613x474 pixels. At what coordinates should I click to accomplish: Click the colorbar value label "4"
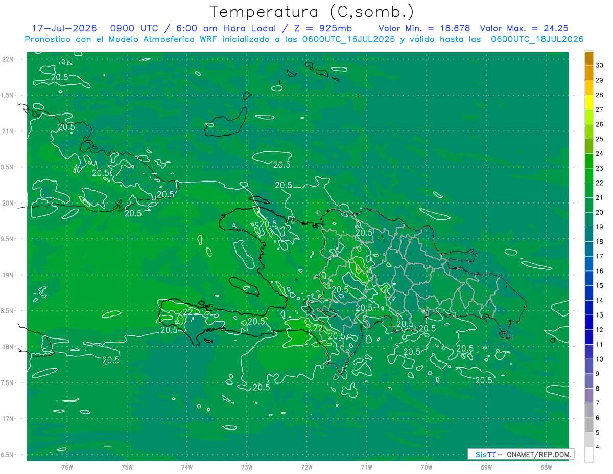597,447
